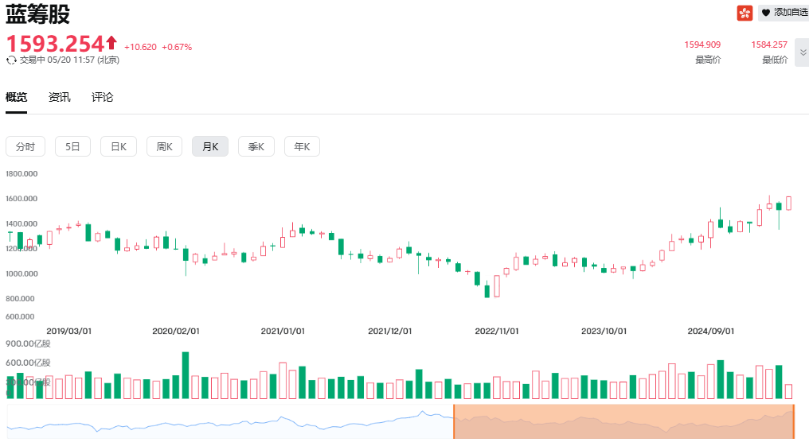809x446 pixels.
Task: Click the percent change +0.67%
Action: click(177, 47)
